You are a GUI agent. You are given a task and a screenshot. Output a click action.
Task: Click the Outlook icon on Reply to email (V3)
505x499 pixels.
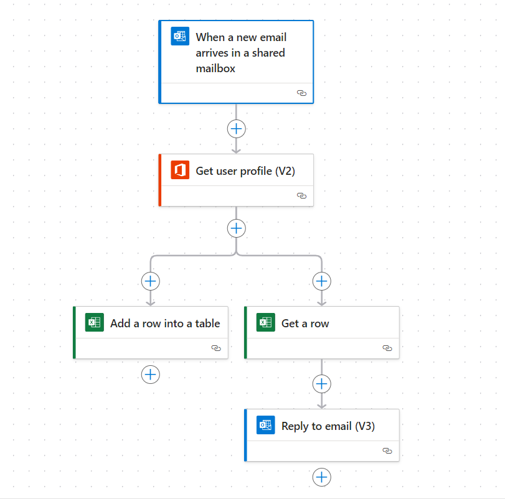click(x=266, y=425)
